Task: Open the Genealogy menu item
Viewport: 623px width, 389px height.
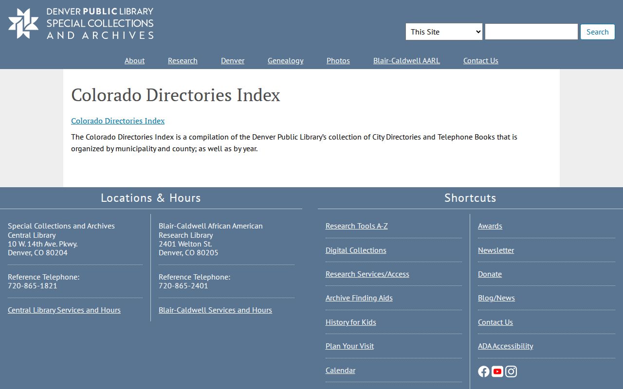Action: pos(285,60)
